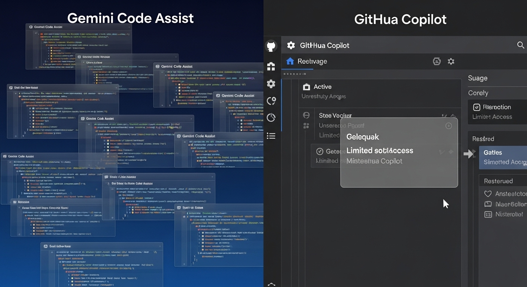
Task: Click the home icon on the Reetivage tab
Action: tap(290, 61)
